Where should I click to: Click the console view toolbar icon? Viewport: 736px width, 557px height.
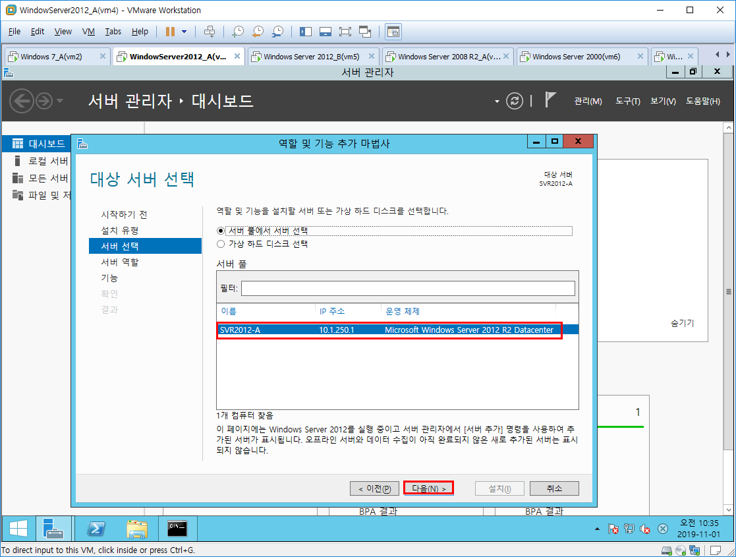393,32
